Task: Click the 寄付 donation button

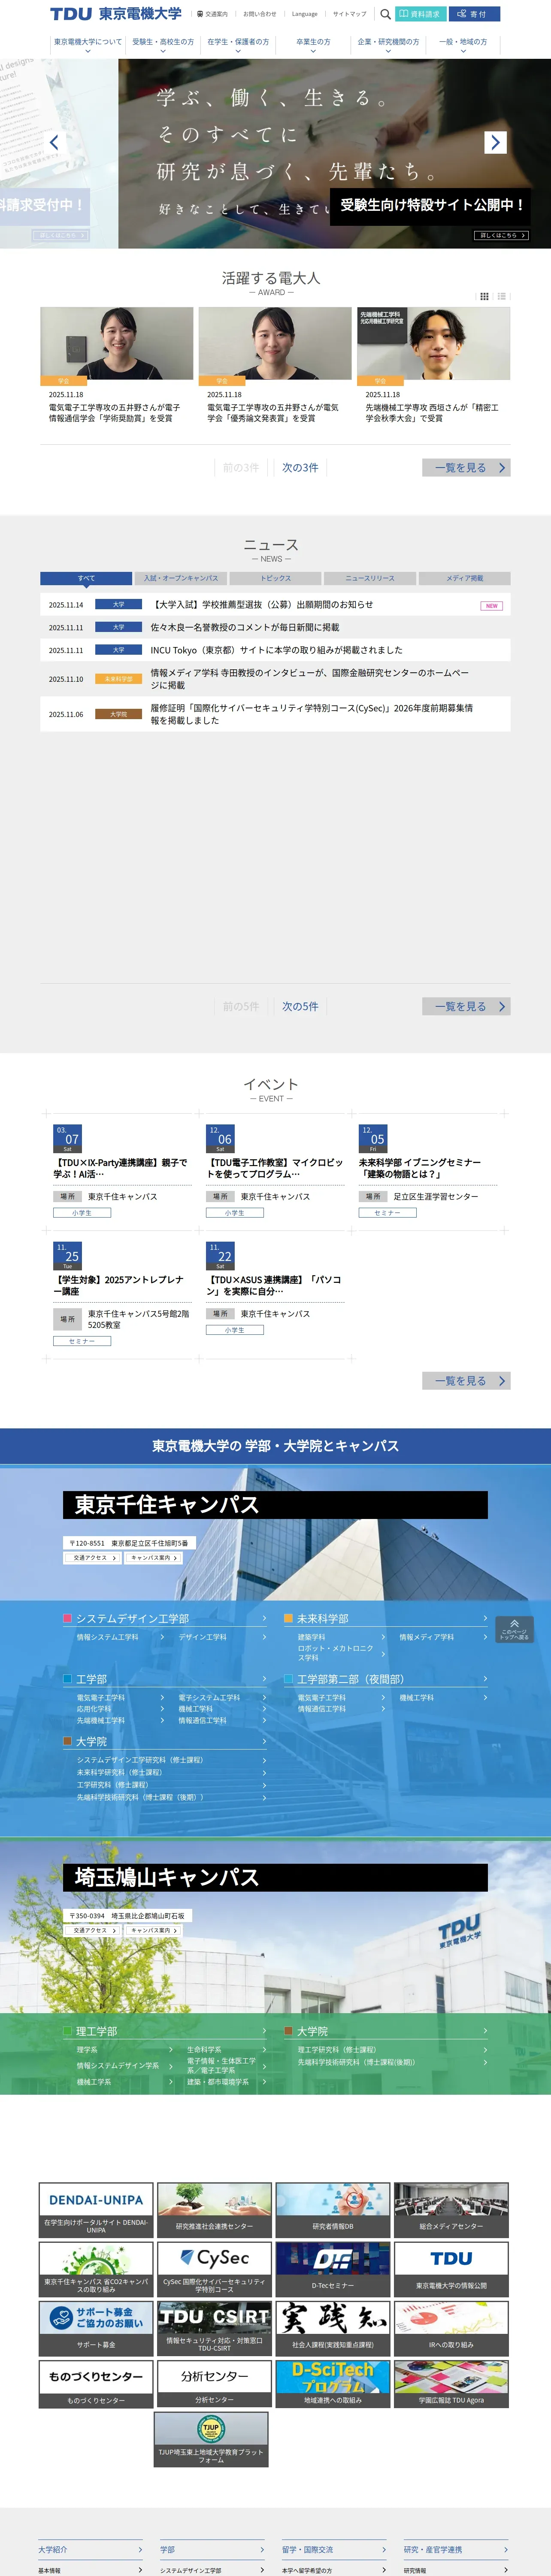Action: click(x=474, y=14)
